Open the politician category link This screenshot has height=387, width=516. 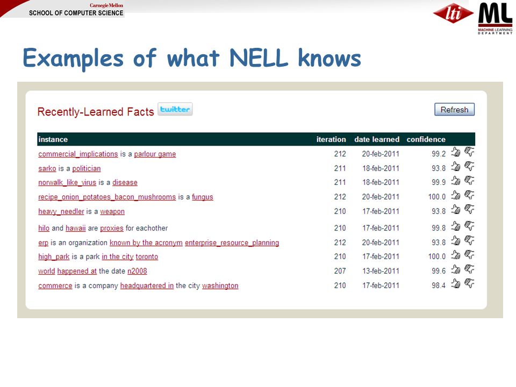pos(87,168)
